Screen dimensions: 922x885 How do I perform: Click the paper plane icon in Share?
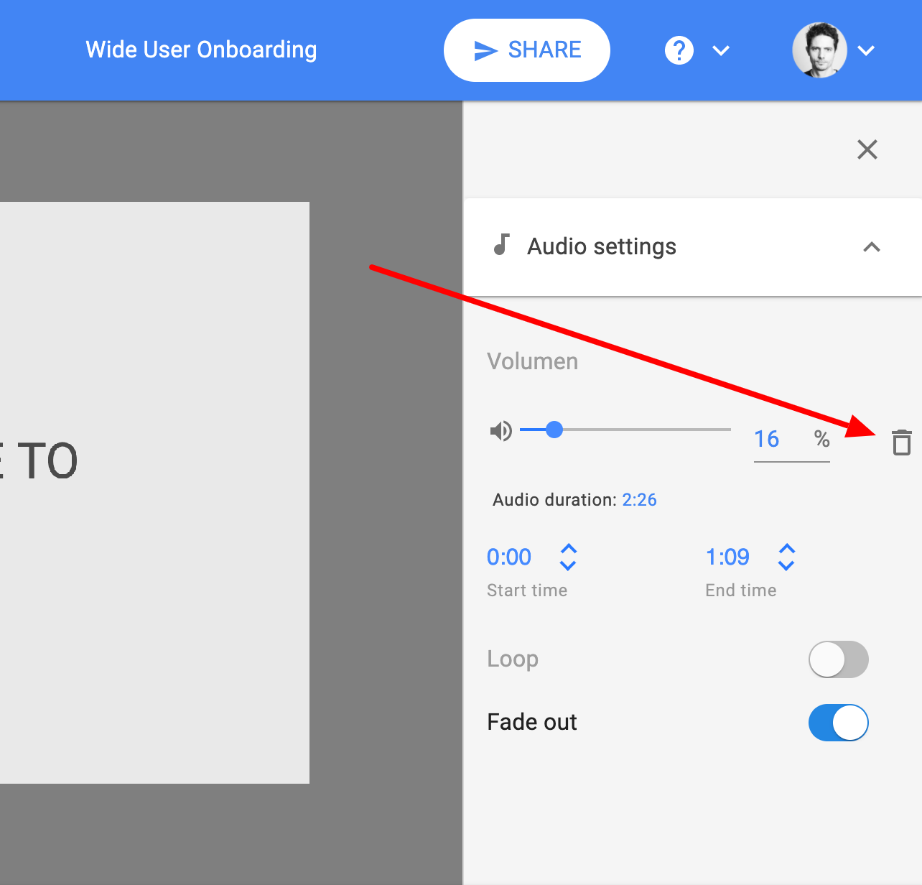[486, 50]
